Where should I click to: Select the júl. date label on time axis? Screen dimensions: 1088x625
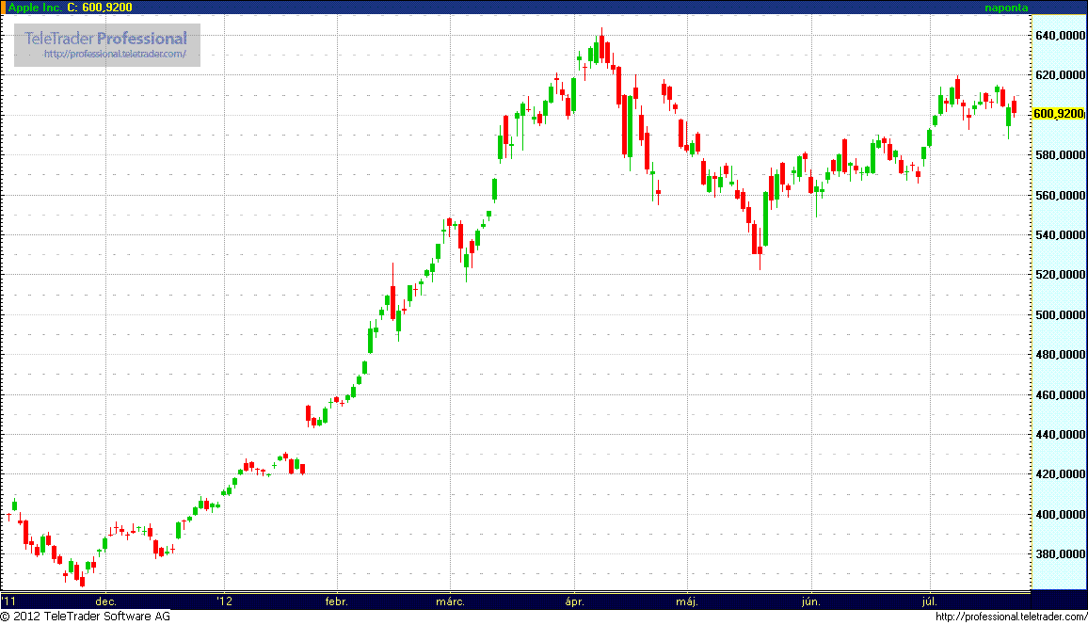tap(931, 601)
